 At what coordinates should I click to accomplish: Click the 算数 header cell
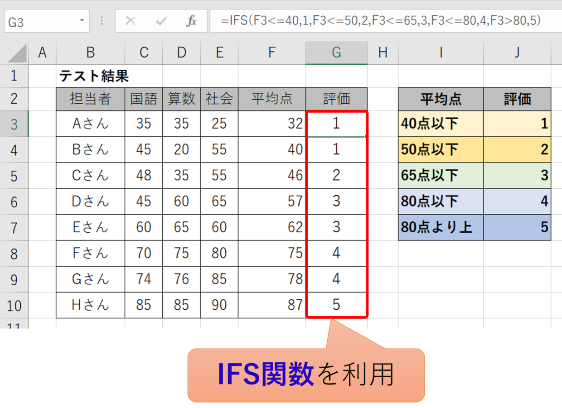182,99
